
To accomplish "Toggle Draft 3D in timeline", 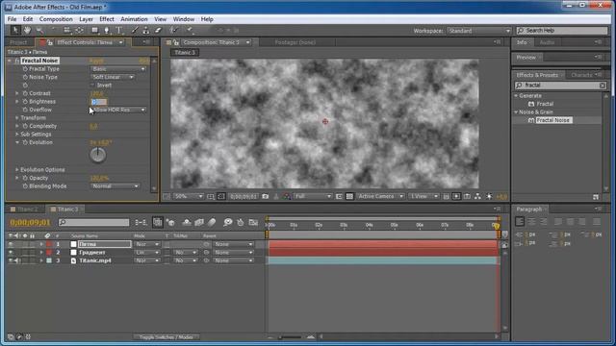I will click(x=170, y=222).
